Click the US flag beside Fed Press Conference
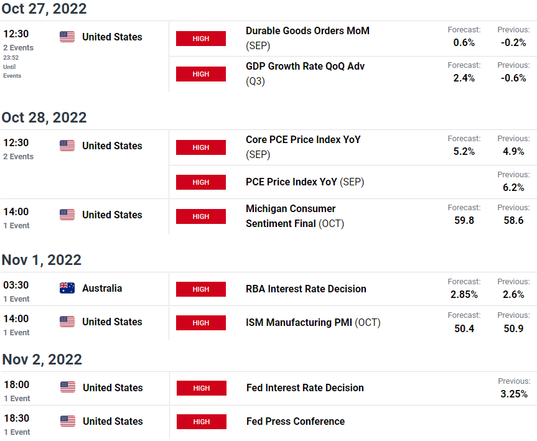Viewport: 537px width, 441px height. tap(68, 421)
